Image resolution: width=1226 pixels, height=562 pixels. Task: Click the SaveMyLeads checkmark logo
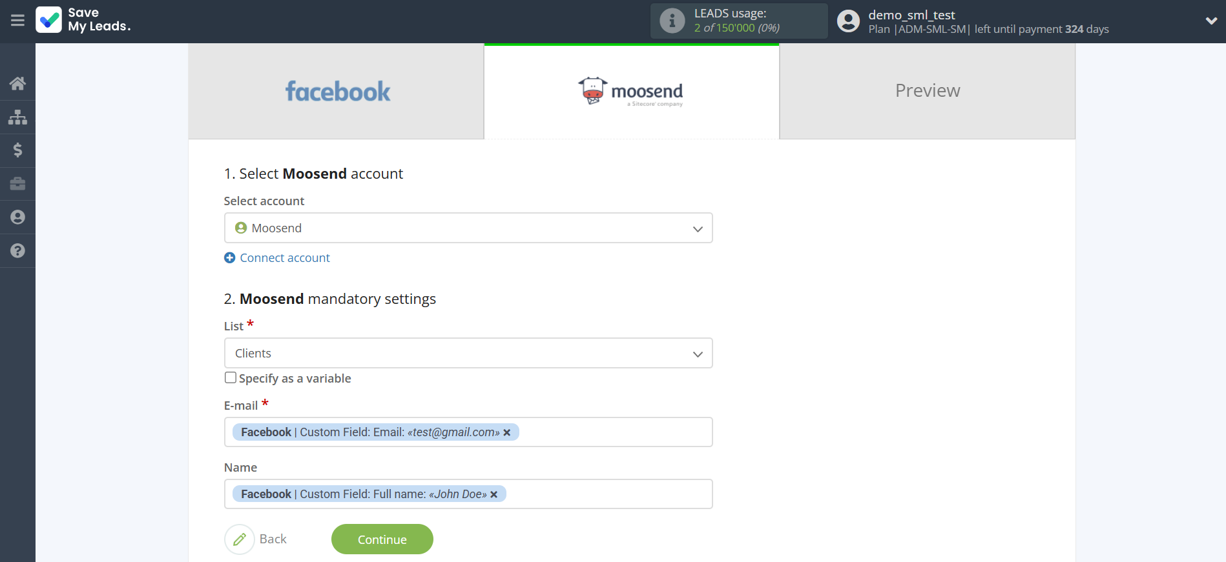49,20
